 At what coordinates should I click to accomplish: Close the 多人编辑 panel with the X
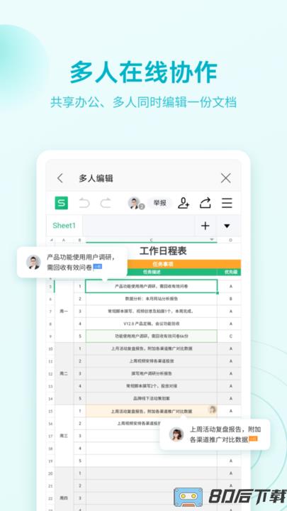(x=225, y=178)
